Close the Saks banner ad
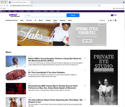 tap(105, 24)
